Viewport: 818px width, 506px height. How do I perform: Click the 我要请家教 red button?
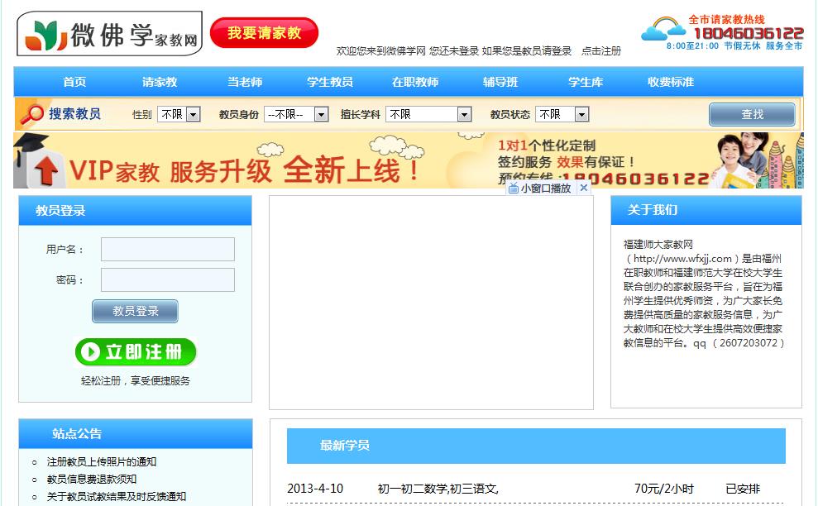(263, 32)
